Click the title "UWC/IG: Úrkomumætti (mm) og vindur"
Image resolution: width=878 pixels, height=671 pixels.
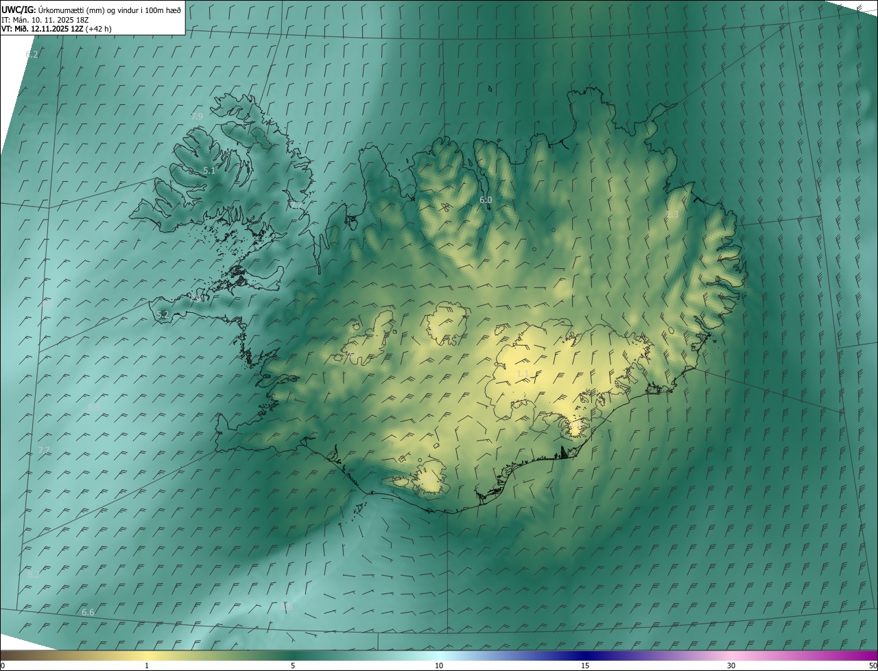coord(91,10)
